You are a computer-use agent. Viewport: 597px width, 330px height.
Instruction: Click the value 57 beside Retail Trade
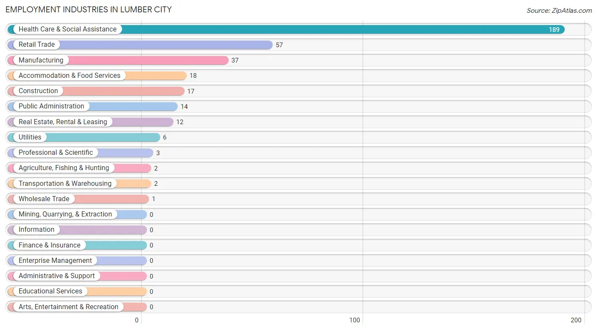(279, 45)
